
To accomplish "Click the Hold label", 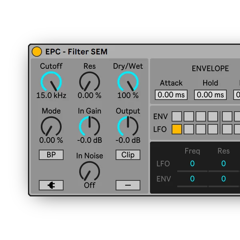I will pyautogui.click(x=210, y=83).
